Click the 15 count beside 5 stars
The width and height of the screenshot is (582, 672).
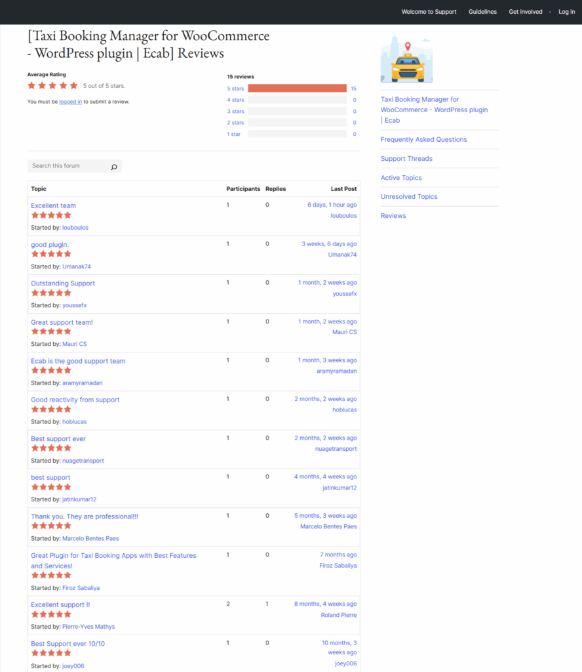[353, 89]
